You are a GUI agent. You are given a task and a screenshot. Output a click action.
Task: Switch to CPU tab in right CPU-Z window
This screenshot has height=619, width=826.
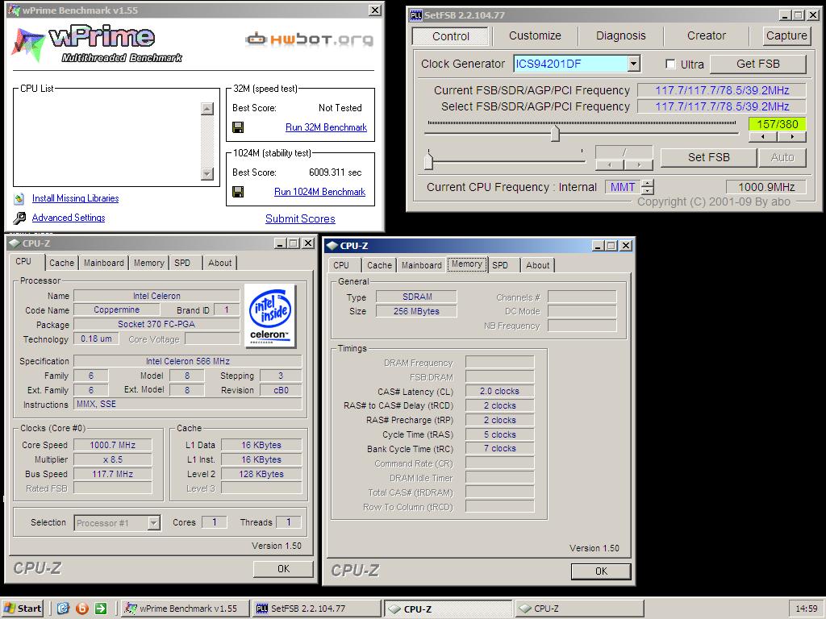pyautogui.click(x=341, y=265)
